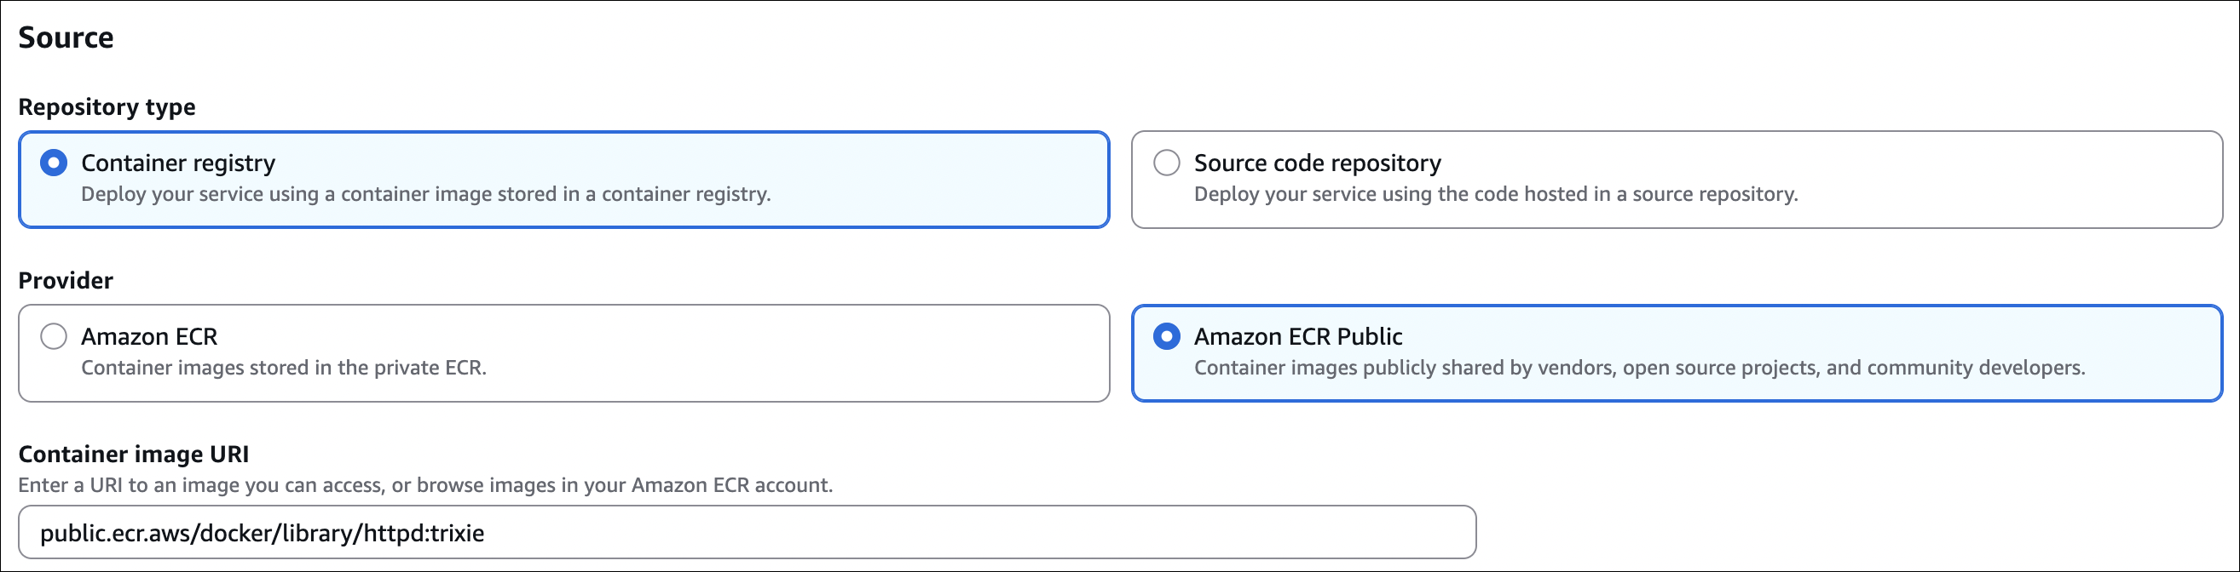Viewport: 2240px width, 572px height.
Task: Place cursor after 'httpd:trixie' in URI text
Action: (x=486, y=533)
